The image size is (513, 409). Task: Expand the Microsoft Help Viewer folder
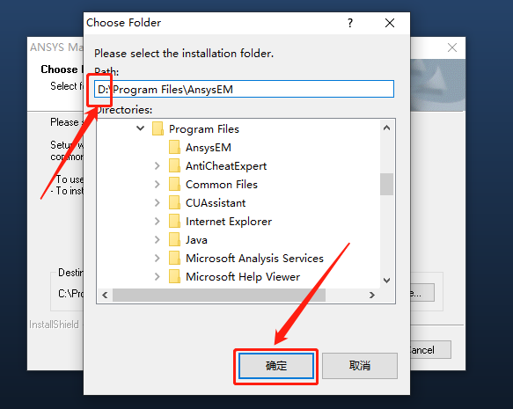click(157, 276)
